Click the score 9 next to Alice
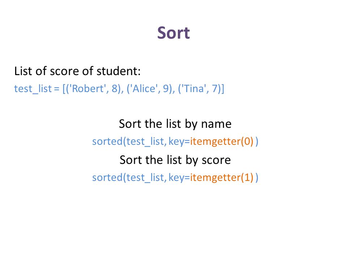 [x=166, y=89]
